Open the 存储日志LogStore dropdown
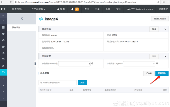The height and width of the screenshot is (107, 170). point(139,64)
